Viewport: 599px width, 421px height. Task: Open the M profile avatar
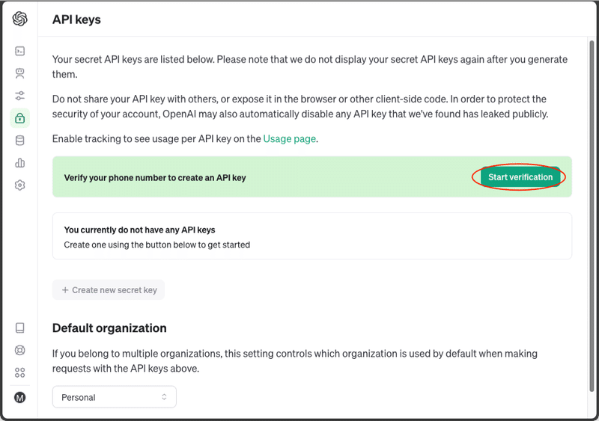(20, 398)
